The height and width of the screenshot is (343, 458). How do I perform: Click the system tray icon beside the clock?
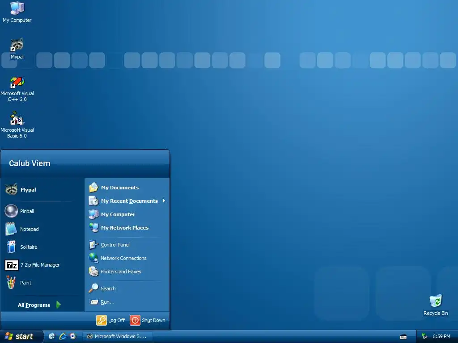click(x=424, y=336)
